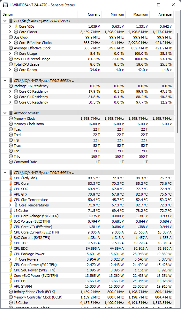
Task: Expand the Core Clocks row
Action: (x=10, y=32)
